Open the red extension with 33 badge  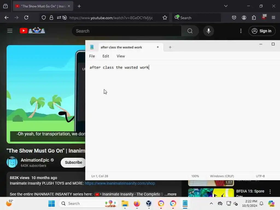pos(264,17)
